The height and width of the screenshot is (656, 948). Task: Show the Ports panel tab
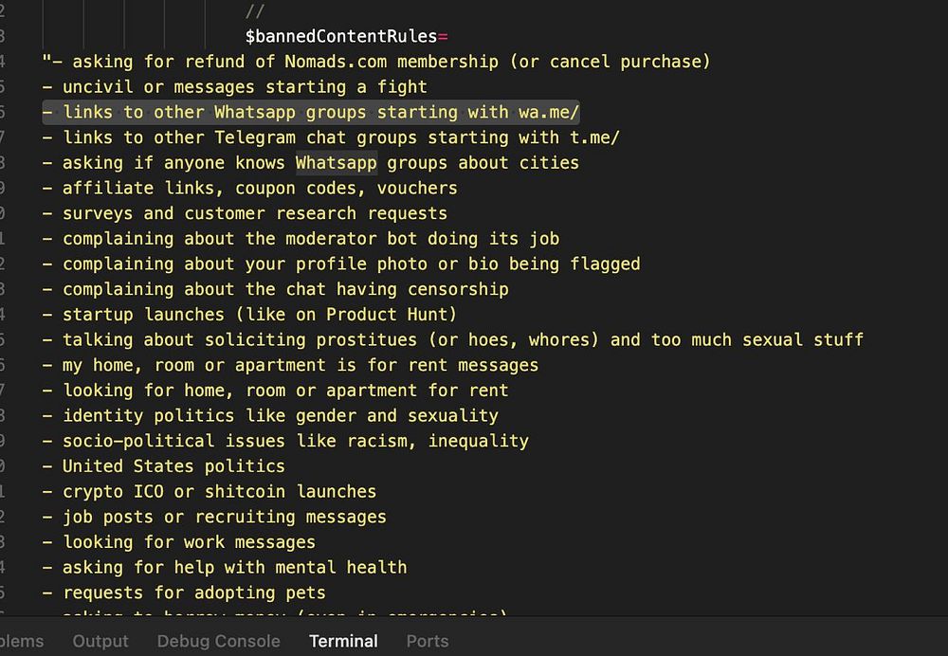427,641
